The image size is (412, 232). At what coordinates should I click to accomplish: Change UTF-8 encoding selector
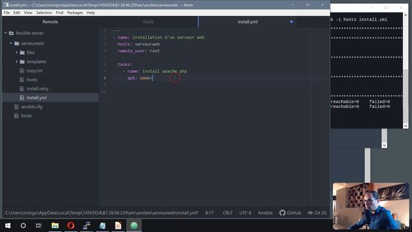[245, 213]
